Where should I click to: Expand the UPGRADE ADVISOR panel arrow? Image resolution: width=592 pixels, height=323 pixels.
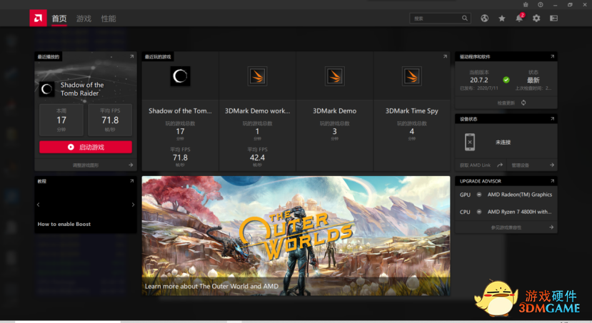[x=552, y=181]
